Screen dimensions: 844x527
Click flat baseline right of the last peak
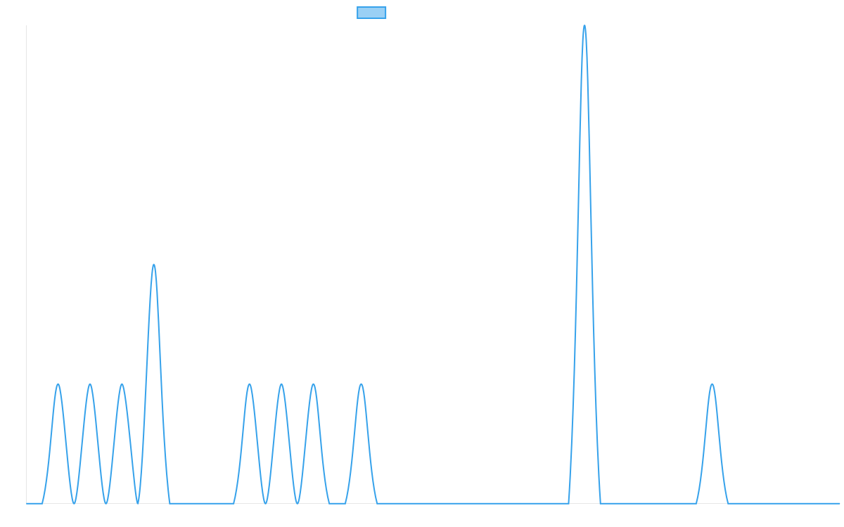784,503
